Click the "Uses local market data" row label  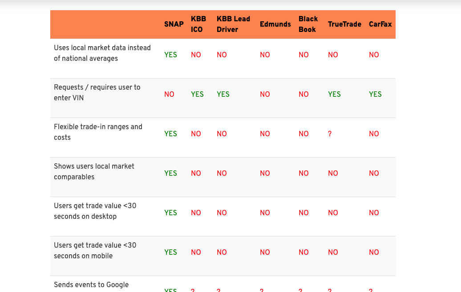point(102,53)
